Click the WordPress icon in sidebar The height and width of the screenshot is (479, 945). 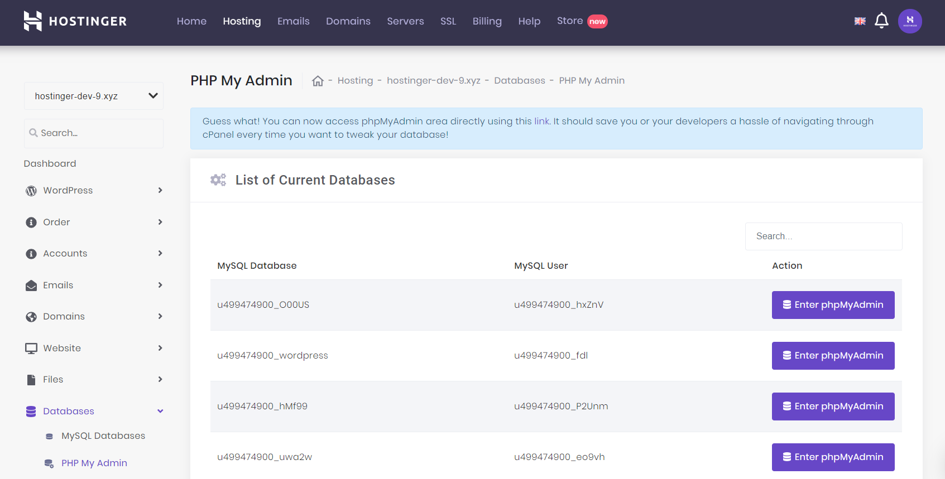pyautogui.click(x=31, y=191)
